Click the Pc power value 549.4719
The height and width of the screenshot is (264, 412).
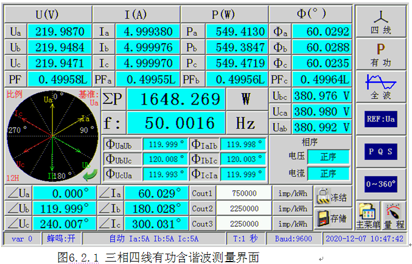click(x=237, y=63)
